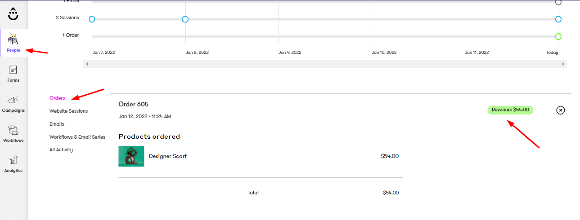Click the Jan 11, 2022 date label
Screen dimensions: 580x220
click(477, 53)
